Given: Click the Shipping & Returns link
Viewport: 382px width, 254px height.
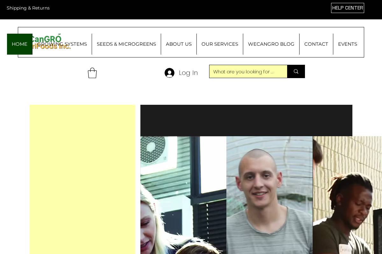Looking at the screenshot, I should [x=28, y=8].
